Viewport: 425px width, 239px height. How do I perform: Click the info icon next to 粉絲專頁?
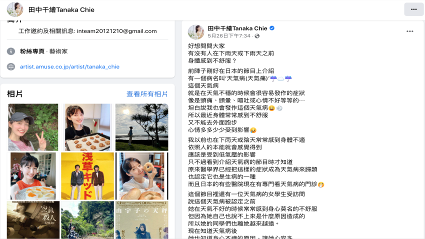point(11,51)
